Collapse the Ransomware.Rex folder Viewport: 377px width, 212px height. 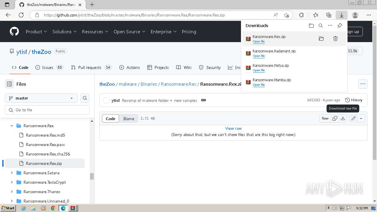coord(12,126)
